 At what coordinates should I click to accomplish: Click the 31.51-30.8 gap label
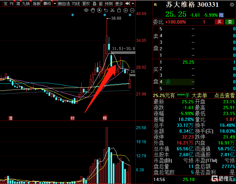point(124,48)
